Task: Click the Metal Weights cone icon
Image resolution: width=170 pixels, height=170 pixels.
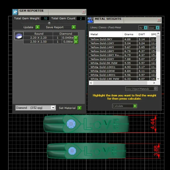Action: tap(90, 20)
